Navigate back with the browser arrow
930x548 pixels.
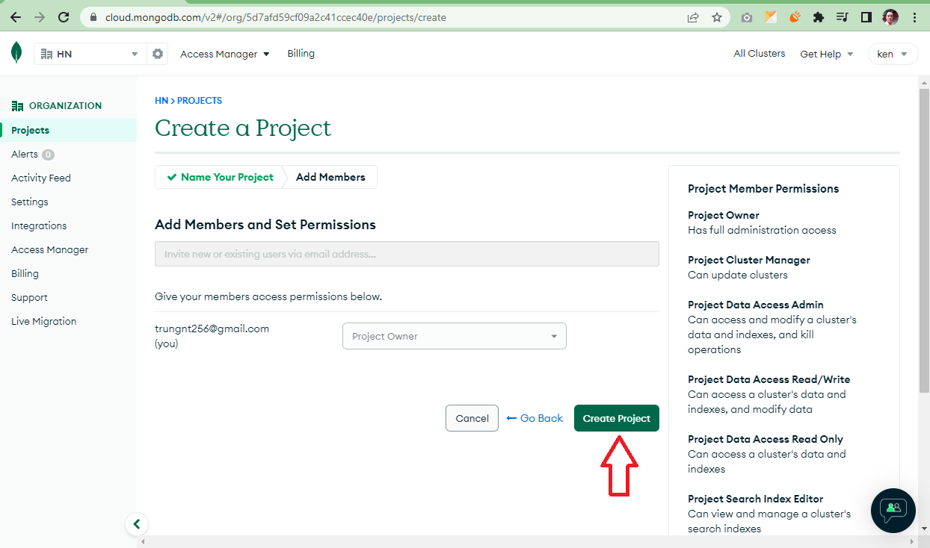[x=15, y=16]
